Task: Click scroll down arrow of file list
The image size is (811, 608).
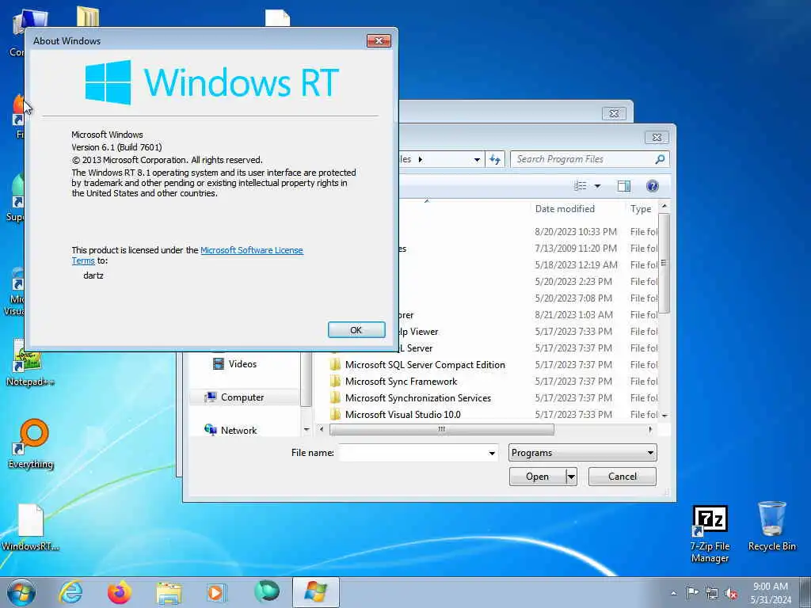Action: [x=664, y=415]
